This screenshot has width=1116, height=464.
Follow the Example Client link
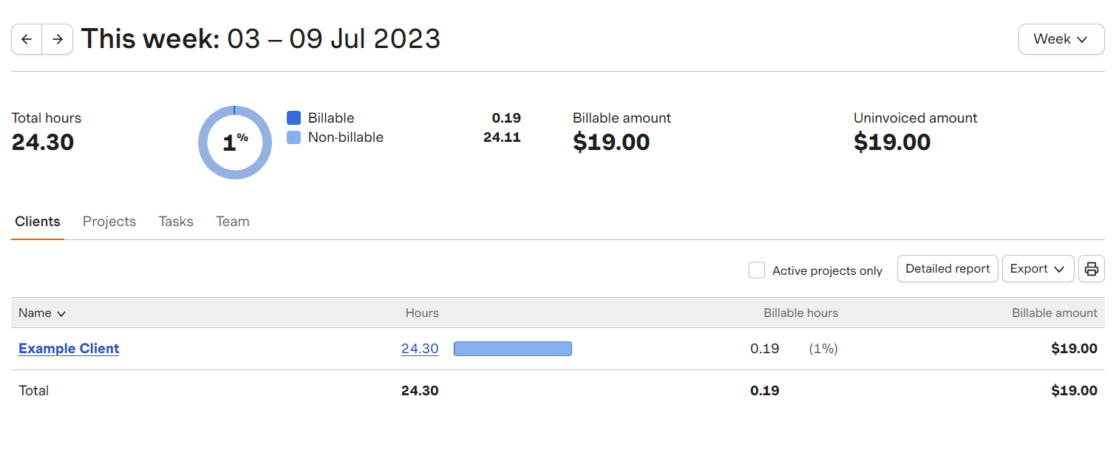click(69, 348)
